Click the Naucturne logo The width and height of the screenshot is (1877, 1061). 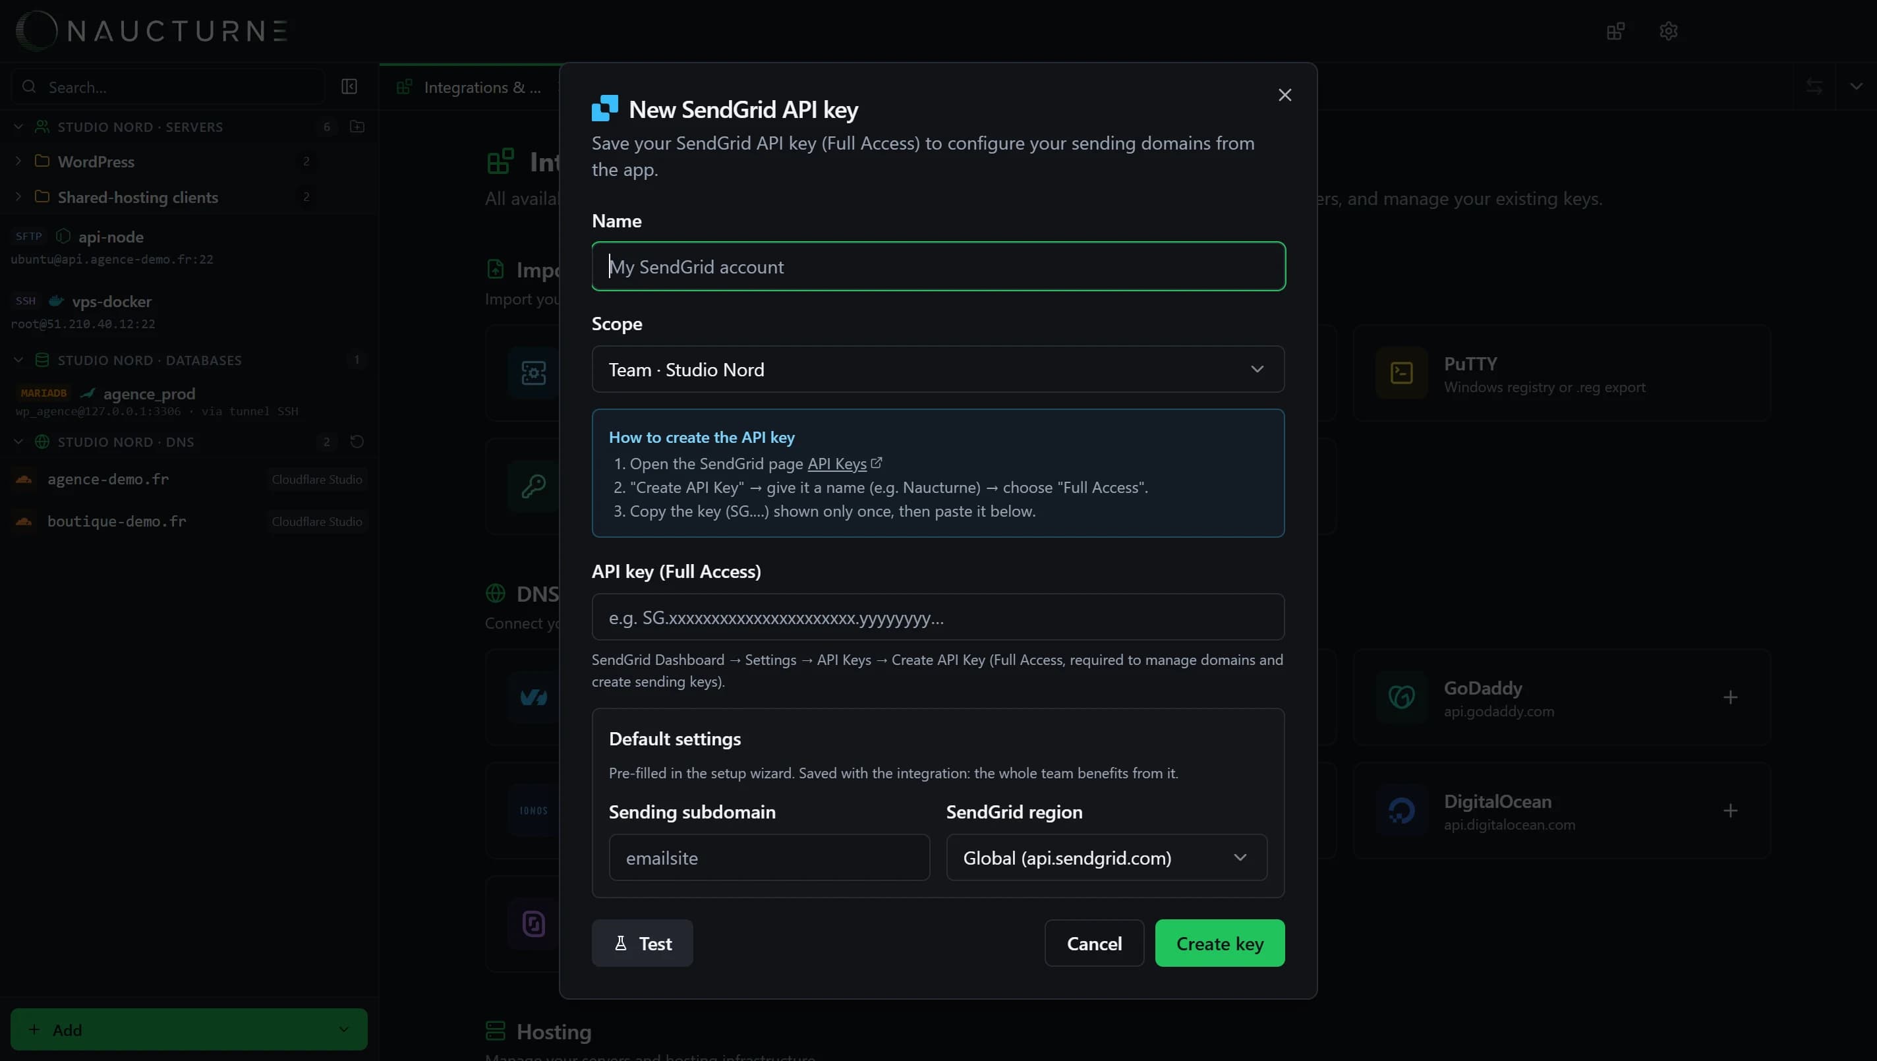pos(152,30)
